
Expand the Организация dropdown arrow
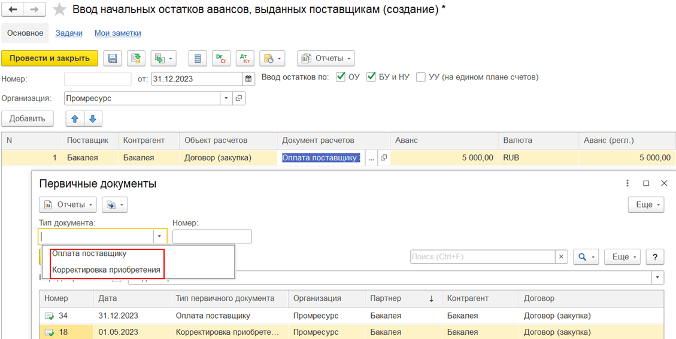point(226,98)
